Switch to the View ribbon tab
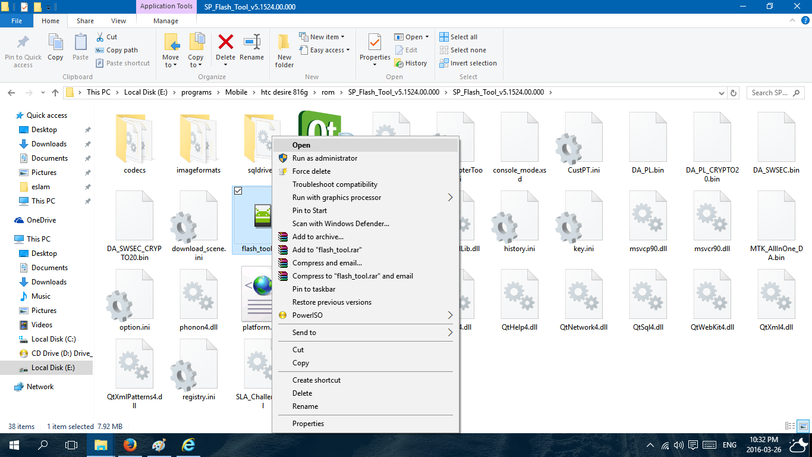The height and width of the screenshot is (457, 812). [118, 21]
